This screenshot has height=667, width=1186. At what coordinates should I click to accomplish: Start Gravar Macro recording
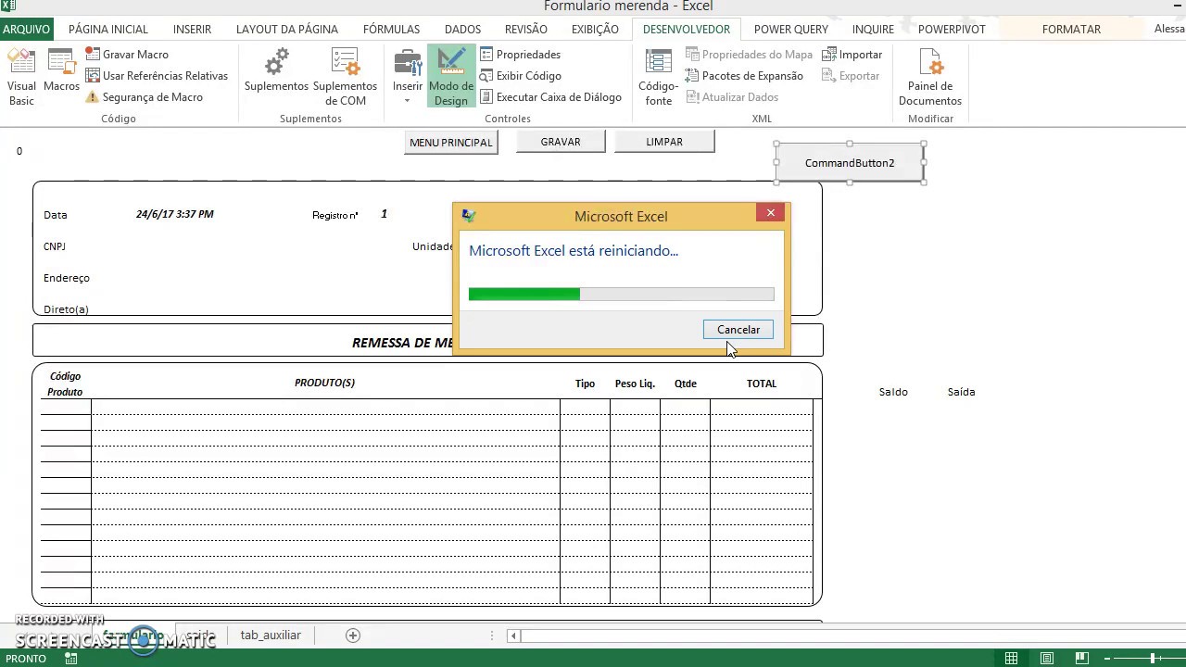(127, 55)
